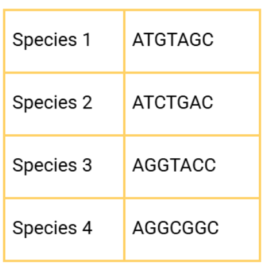This screenshot has width=264, height=264.
Task: Click the word Species in the first row
Action: coord(45,41)
